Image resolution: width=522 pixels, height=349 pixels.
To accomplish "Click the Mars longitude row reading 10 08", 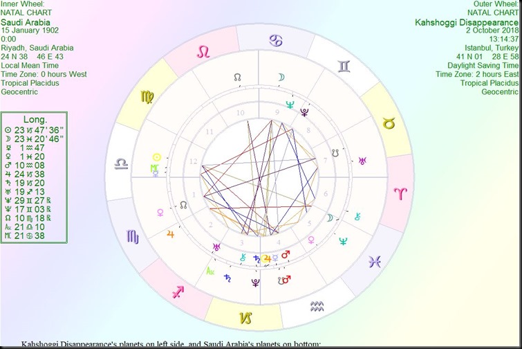I will coord(25,165).
